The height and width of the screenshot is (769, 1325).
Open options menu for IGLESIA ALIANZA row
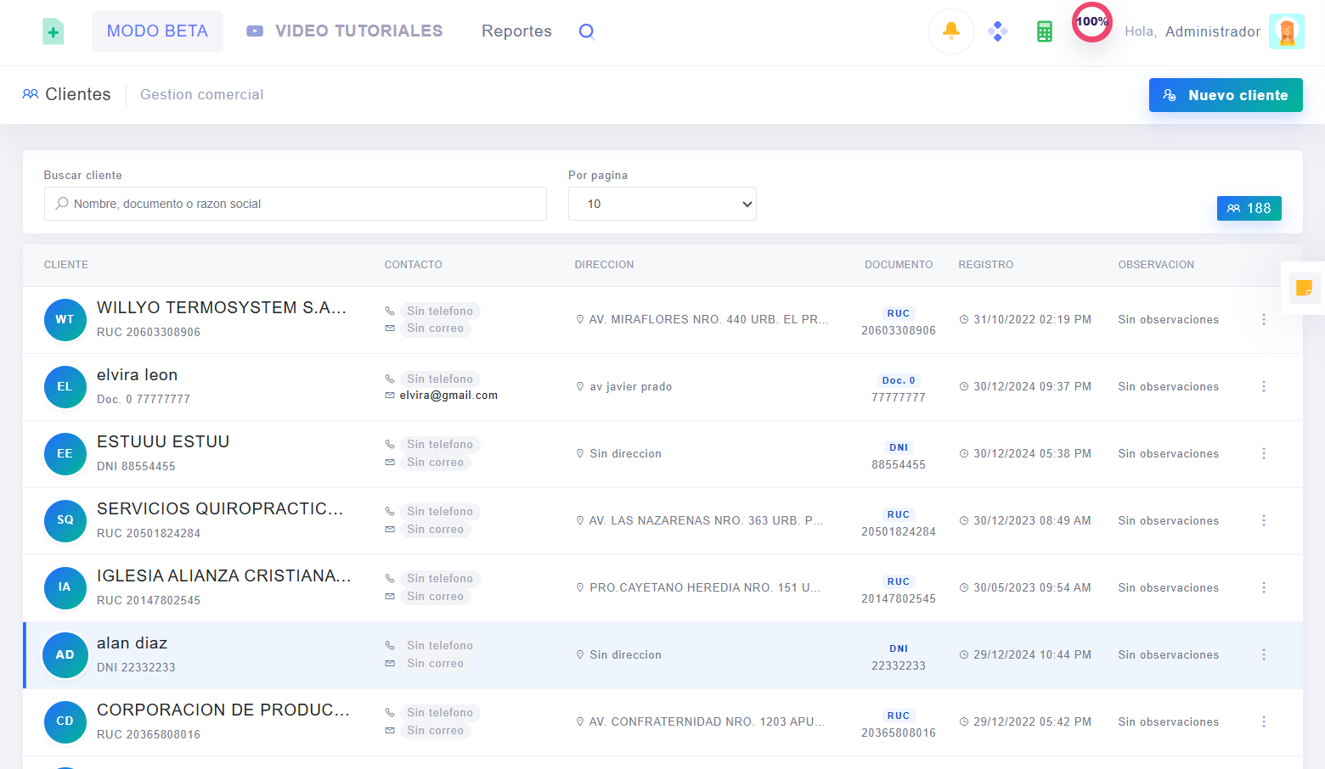(1264, 587)
